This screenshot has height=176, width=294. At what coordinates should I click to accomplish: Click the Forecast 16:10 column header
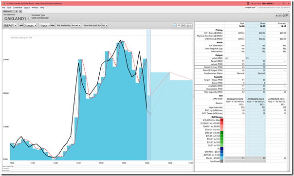click(276, 25)
